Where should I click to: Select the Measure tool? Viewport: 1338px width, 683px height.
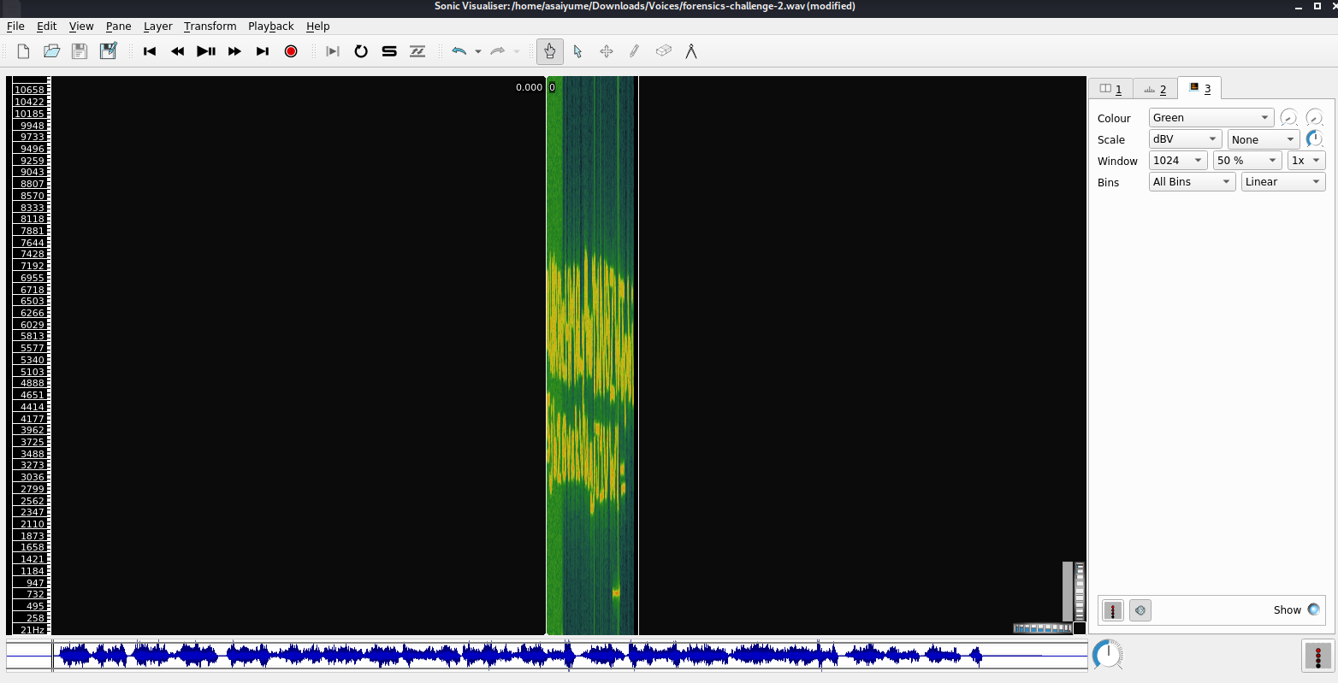[x=691, y=51]
